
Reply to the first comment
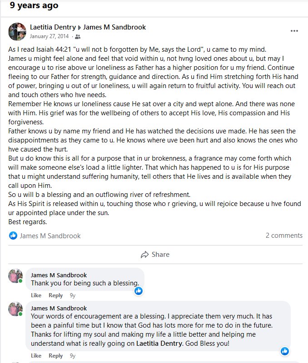pyautogui.click(x=55, y=295)
